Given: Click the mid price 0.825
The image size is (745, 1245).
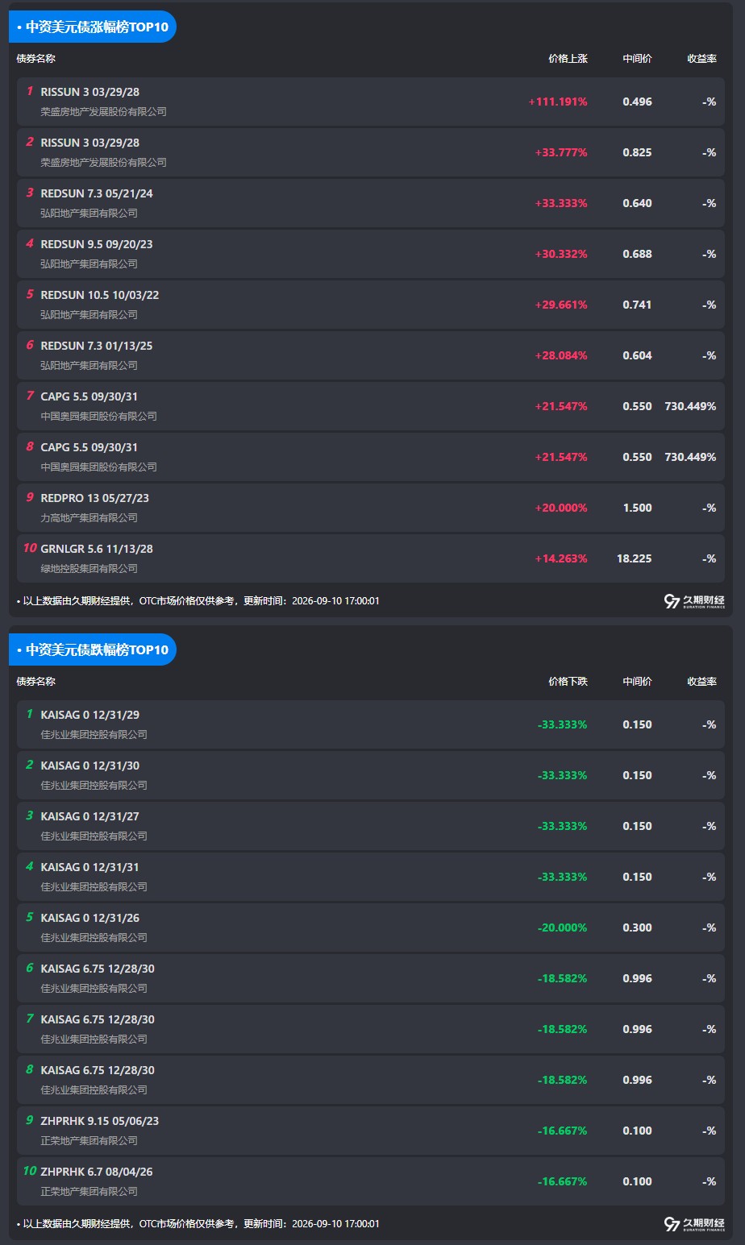Looking at the screenshot, I should pyautogui.click(x=637, y=152).
